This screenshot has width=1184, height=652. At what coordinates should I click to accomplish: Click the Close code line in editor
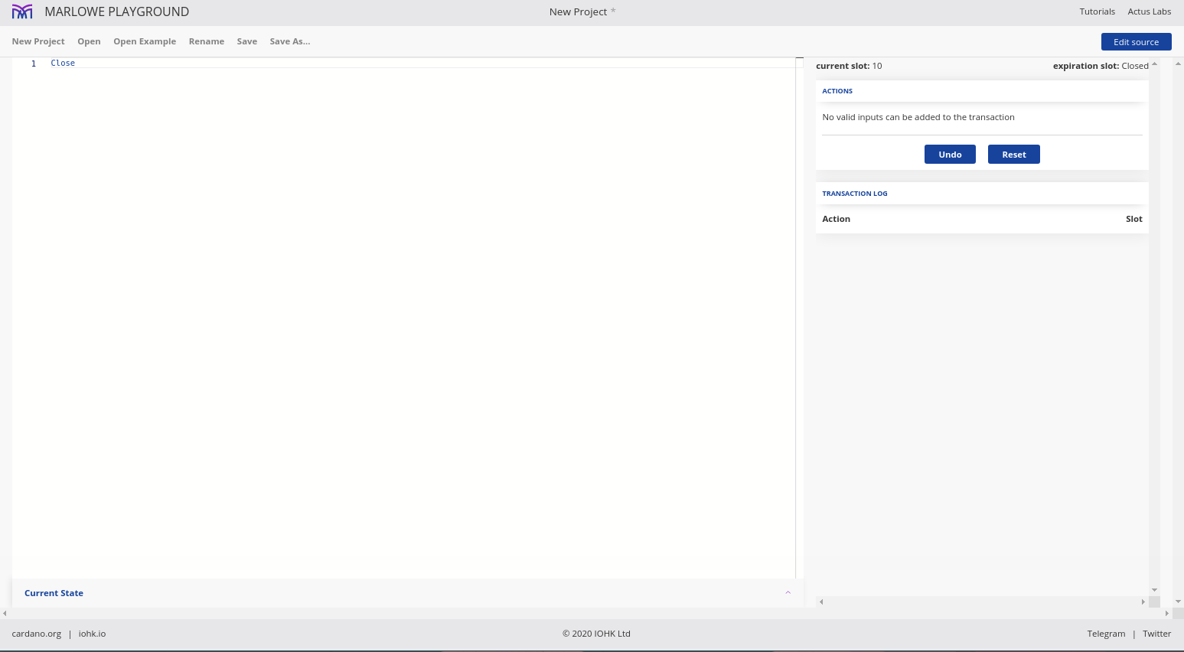point(63,64)
